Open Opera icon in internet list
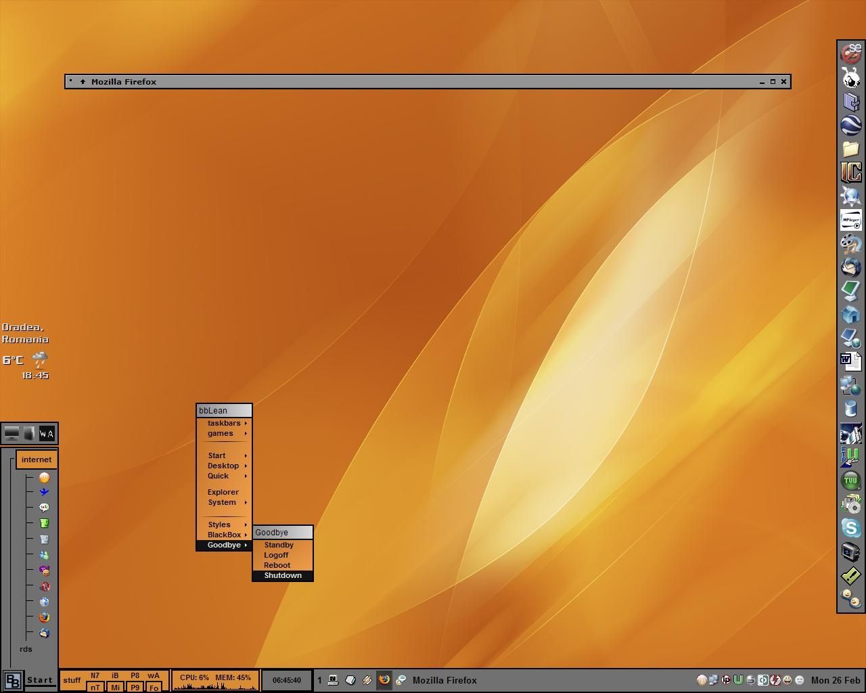 (45, 586)
